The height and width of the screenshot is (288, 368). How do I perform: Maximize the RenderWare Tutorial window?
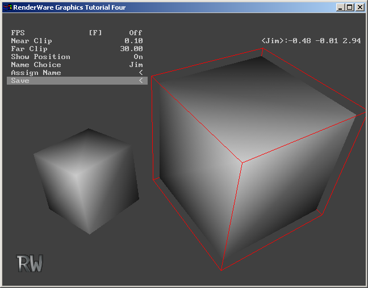(x=349, y=7)
